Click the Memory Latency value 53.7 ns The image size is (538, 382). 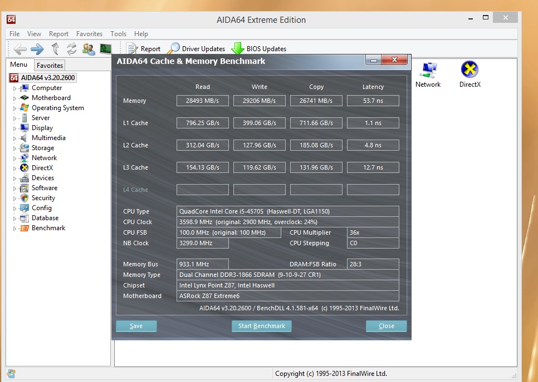pyautogui.click(x=373, y=101)
